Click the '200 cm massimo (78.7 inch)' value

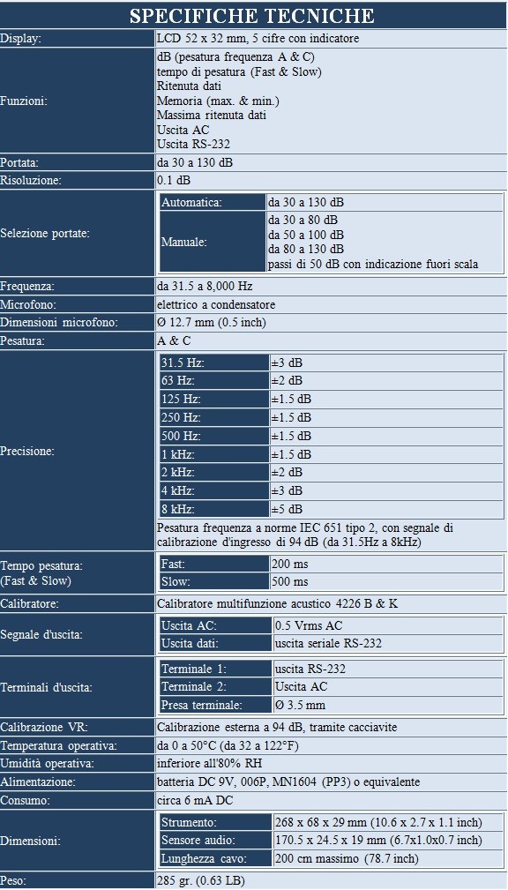pos(347,858)
